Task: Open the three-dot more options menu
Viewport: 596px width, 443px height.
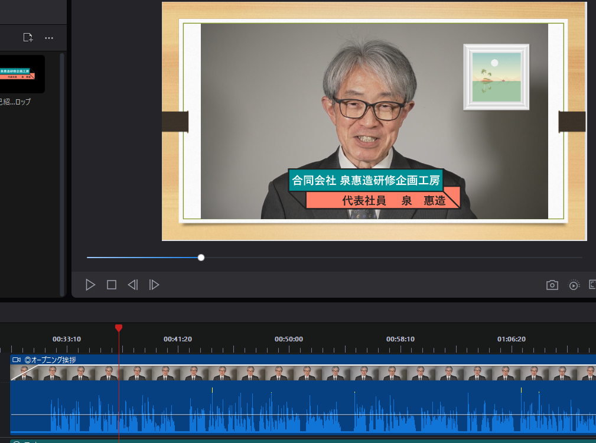Action: tap(49, 38)
